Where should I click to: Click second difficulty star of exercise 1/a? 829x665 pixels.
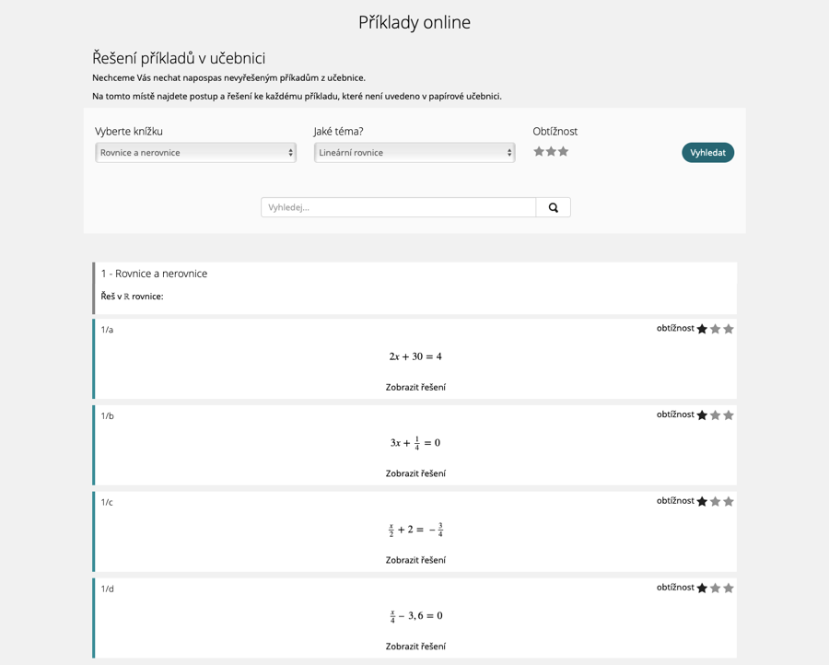[716, 329]
